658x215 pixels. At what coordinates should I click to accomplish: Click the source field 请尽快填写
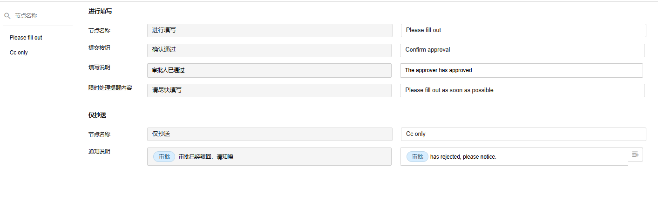click(x=269, y=90)
